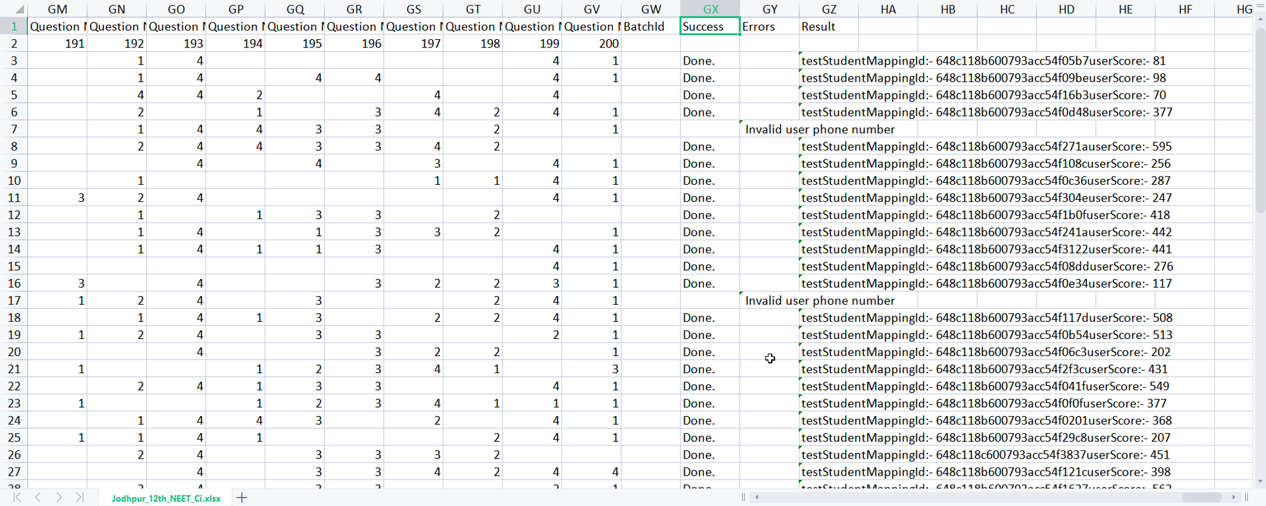The image size is (1266, 506).
Task: Select column HC by its header
Action: pos(1007,9)
